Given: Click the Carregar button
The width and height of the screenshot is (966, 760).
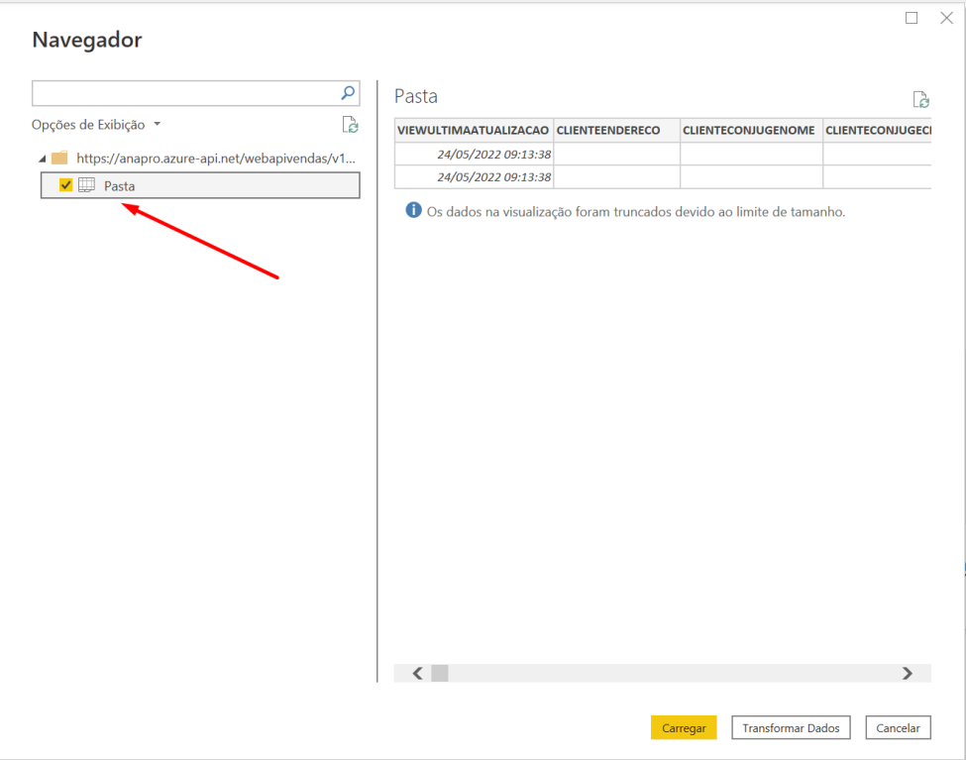Looking at the screenshot, I should [x=683, y=728].
